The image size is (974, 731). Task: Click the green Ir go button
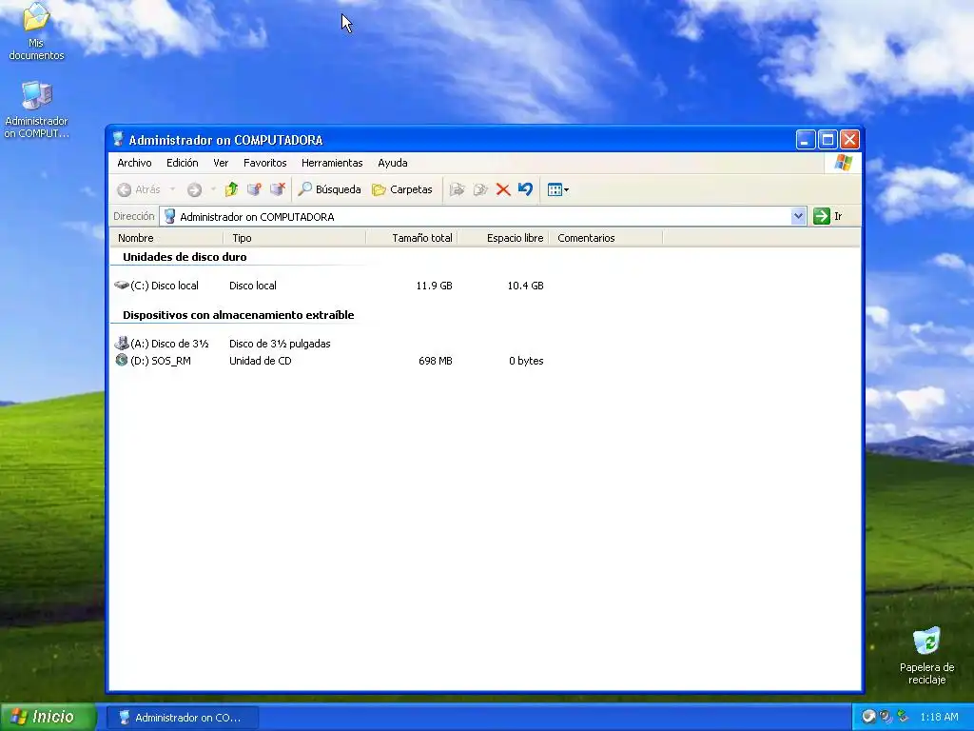point(828,216)
